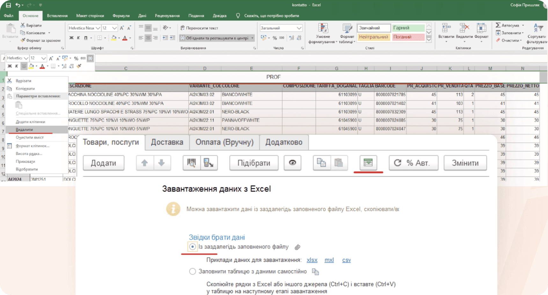Toggle Wrap Text (Переносити текст)
This screenshot has width=548, height=295.
(199, 28)
